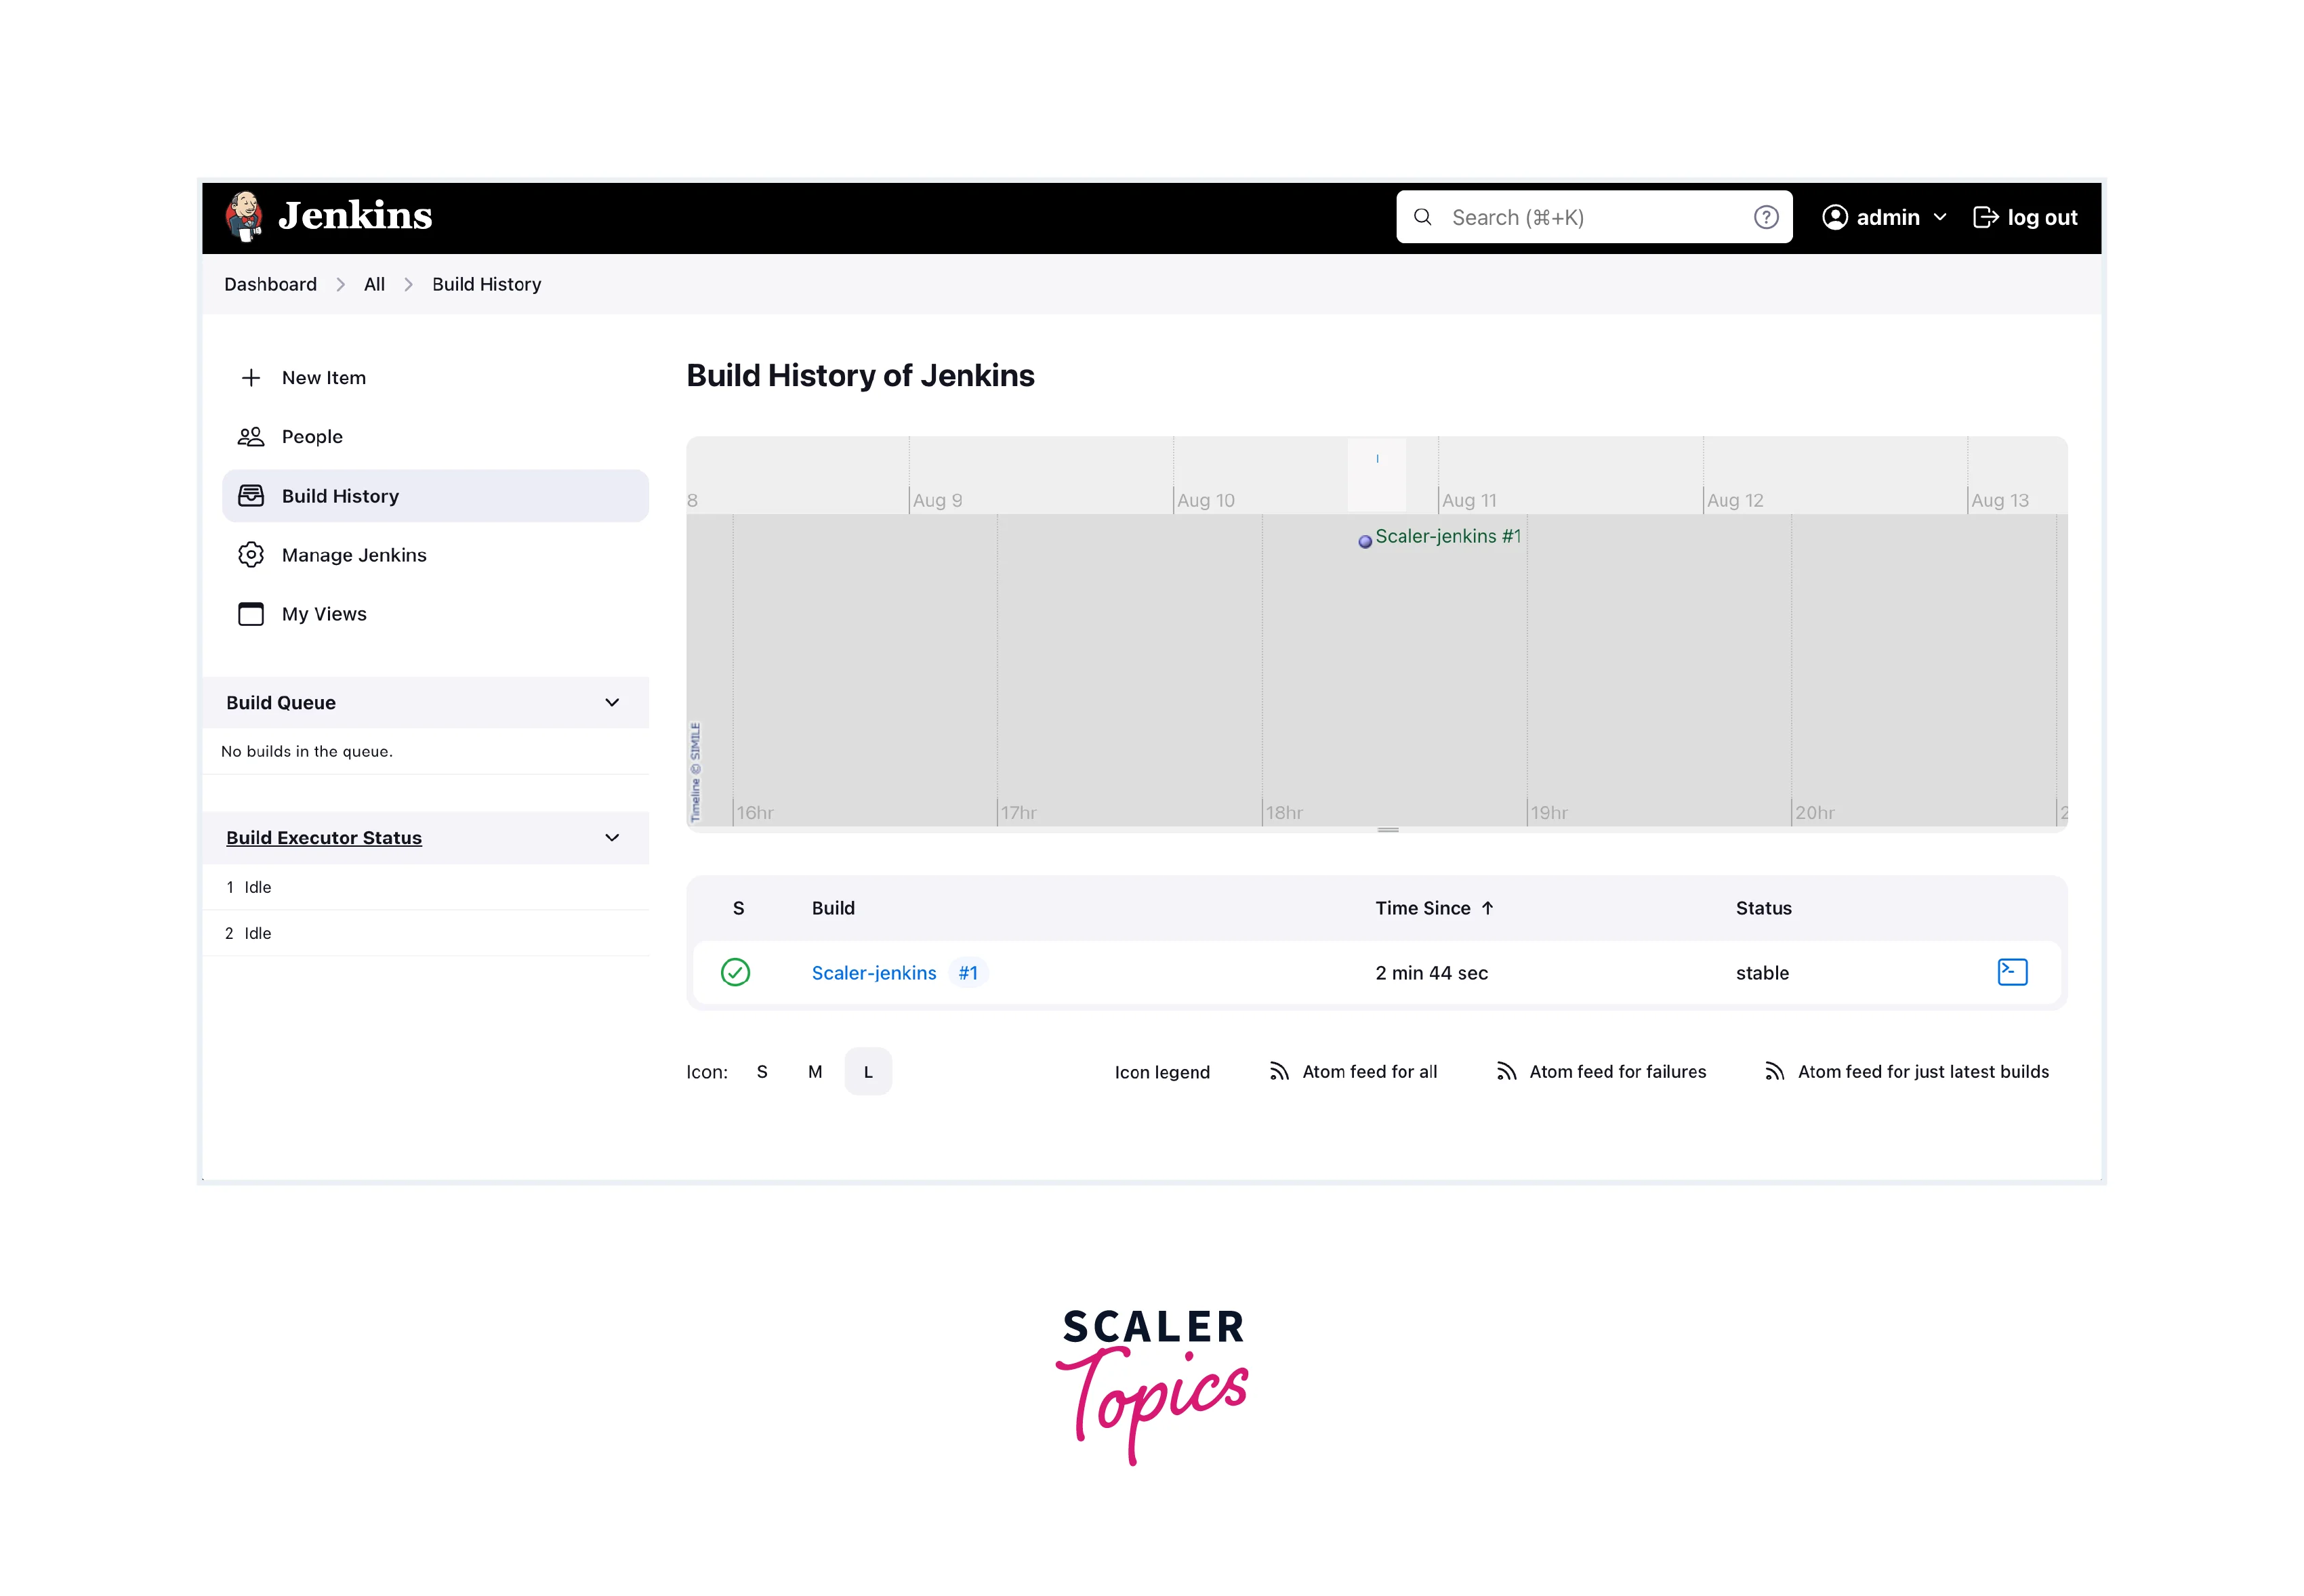Screen dimensions: 2304x1596
Task: Click the search help question mark icon
Action: click(x=1765, y=217)
